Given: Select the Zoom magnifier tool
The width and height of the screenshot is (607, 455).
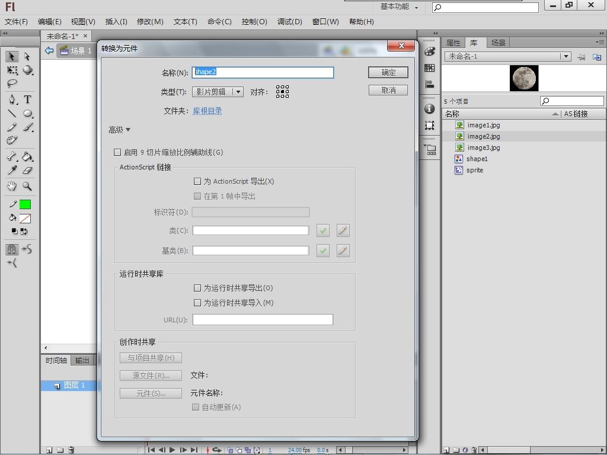Looking at the screenshot, I should point(27,186).
